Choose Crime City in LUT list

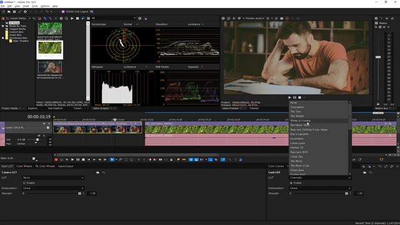tap(318, 157)
